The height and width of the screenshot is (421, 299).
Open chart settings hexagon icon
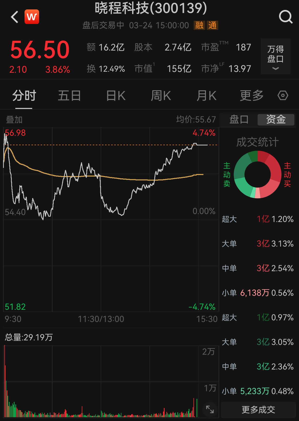(283, 96)
